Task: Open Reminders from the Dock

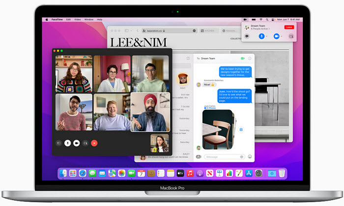Action: pos(161,174)
